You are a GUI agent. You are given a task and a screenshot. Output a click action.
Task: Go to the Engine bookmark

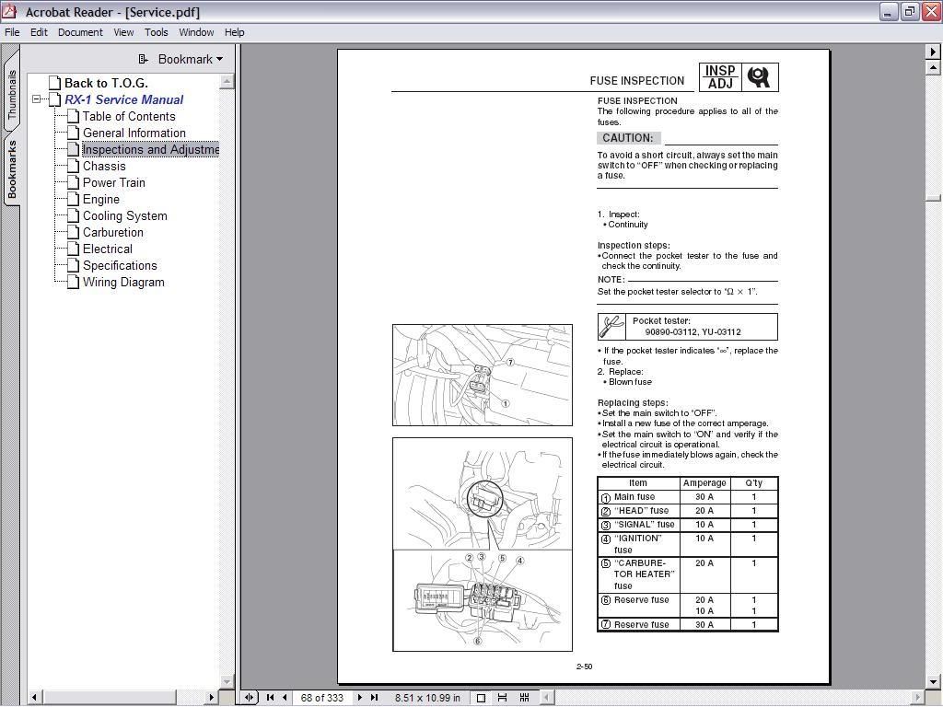click(101, 200)
